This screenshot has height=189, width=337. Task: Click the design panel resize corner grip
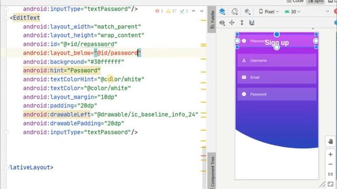click(x=322, y=184)
